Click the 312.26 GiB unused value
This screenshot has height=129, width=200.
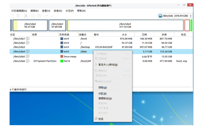[166, 51]
